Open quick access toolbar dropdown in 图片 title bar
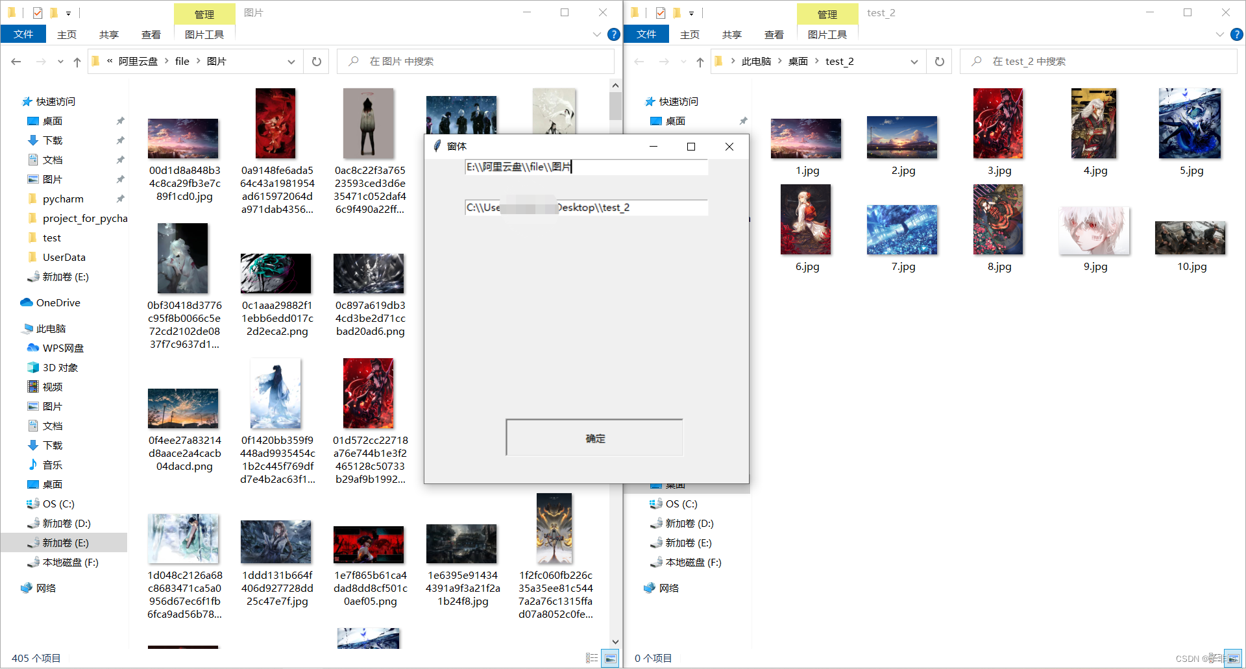The image size is (1246, 669). point(68,13)
